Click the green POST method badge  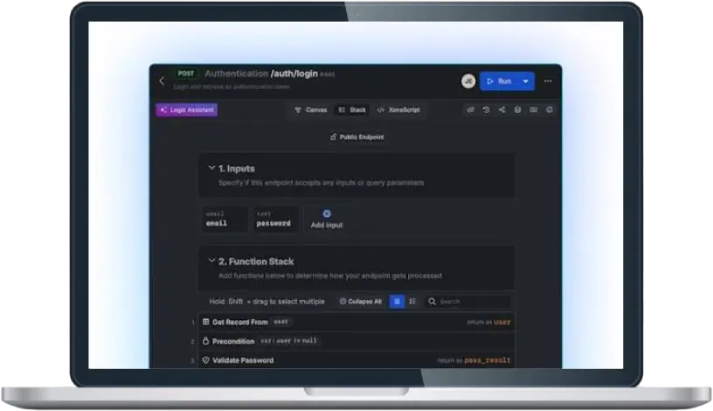[186, 73]
